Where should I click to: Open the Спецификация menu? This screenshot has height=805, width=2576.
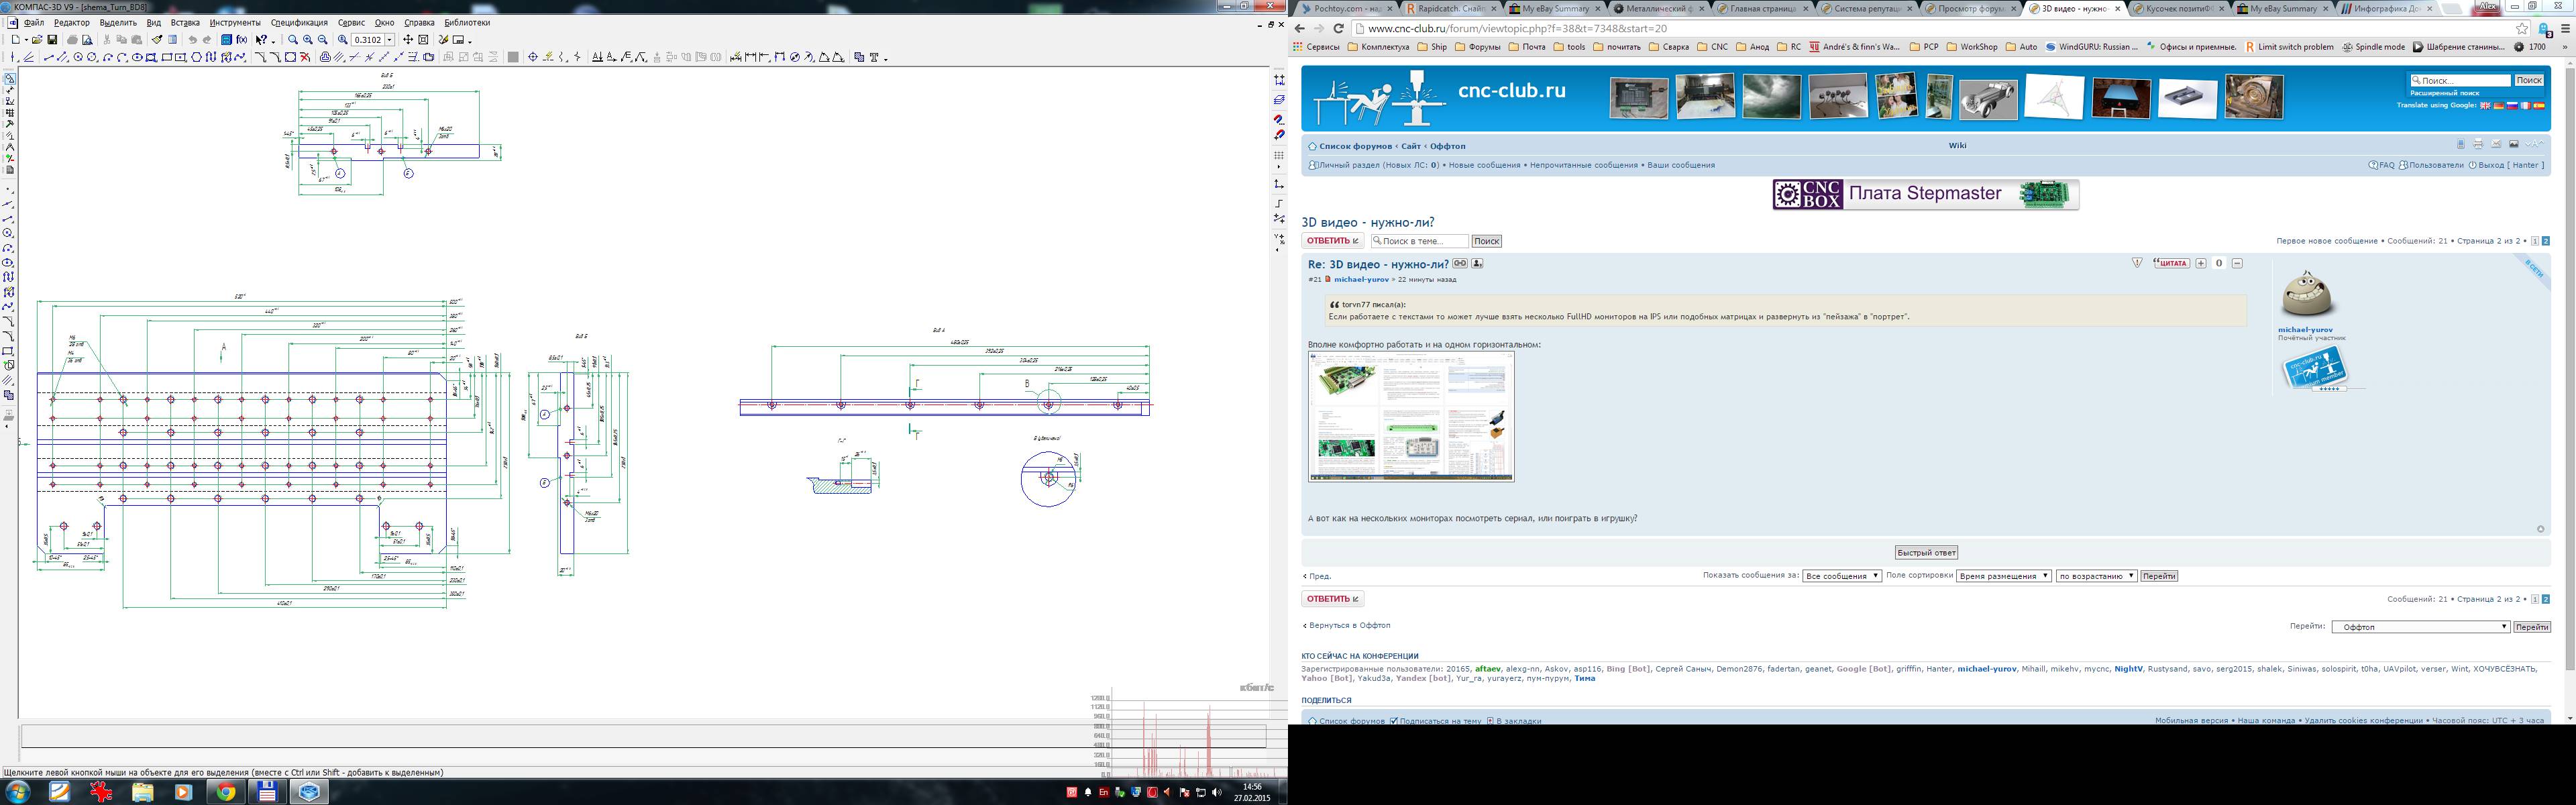(x=299, y=22)
